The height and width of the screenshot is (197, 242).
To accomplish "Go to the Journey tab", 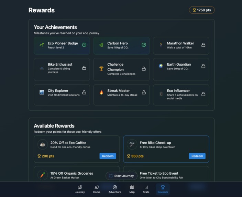I will click(x=80, y=189).
